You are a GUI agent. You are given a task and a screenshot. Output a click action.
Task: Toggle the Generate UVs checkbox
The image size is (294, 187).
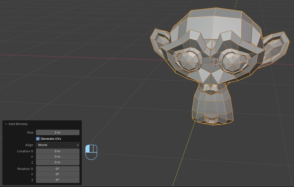click(x=38, y=139)
